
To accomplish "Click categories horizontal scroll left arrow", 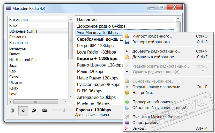I will [10, 102].
